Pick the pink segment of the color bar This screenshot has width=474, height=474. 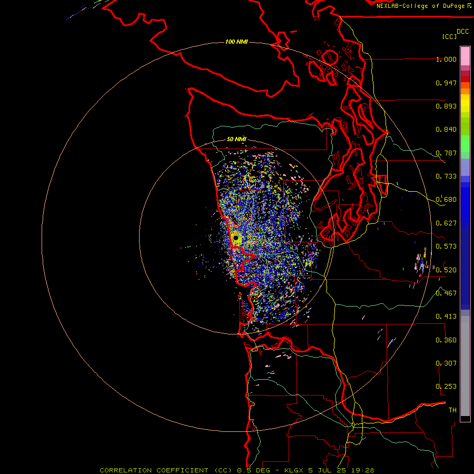coord(465,56)
